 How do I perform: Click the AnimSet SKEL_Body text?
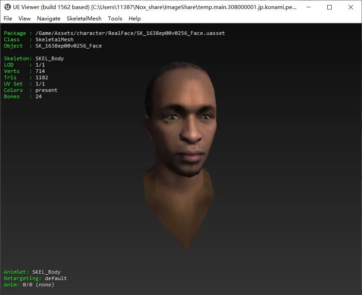[46, 272]
